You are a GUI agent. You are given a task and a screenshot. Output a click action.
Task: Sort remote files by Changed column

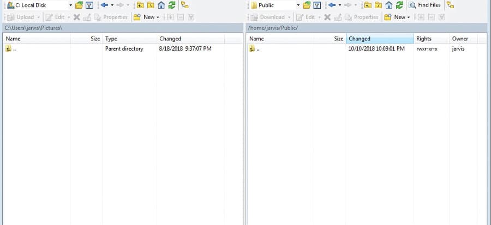(x=380, y=39)
